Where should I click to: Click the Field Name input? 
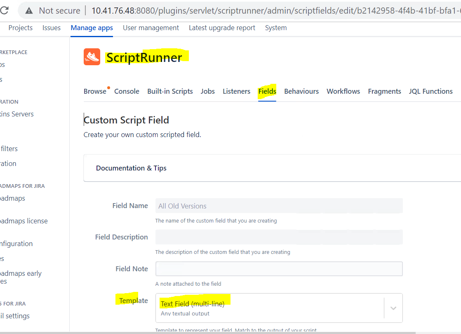pos(279,206)
